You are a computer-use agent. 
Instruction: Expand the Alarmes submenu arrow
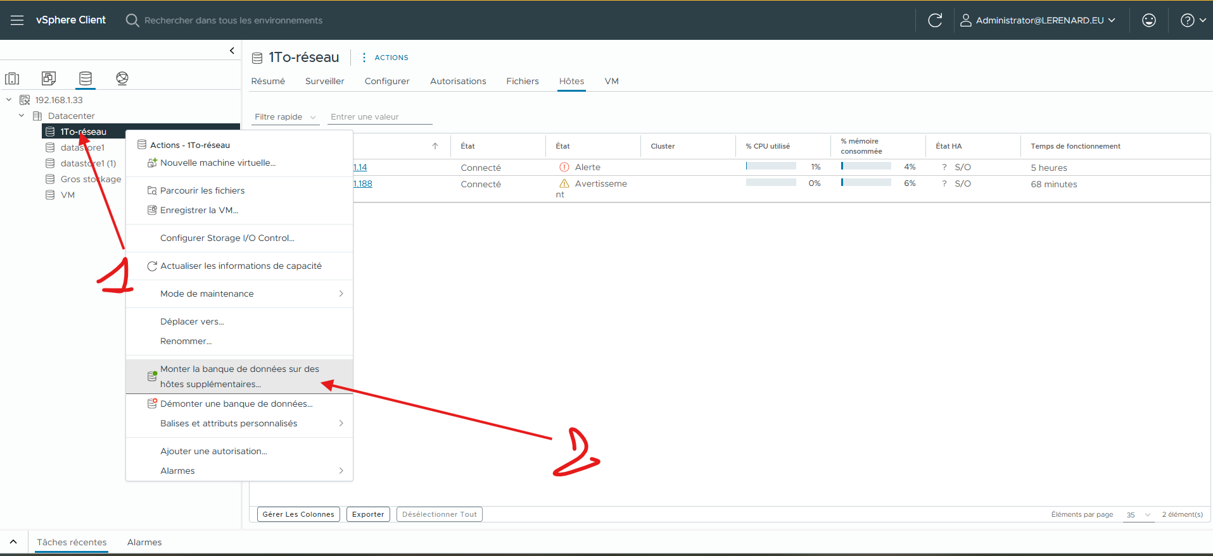[x=341, y=471]
